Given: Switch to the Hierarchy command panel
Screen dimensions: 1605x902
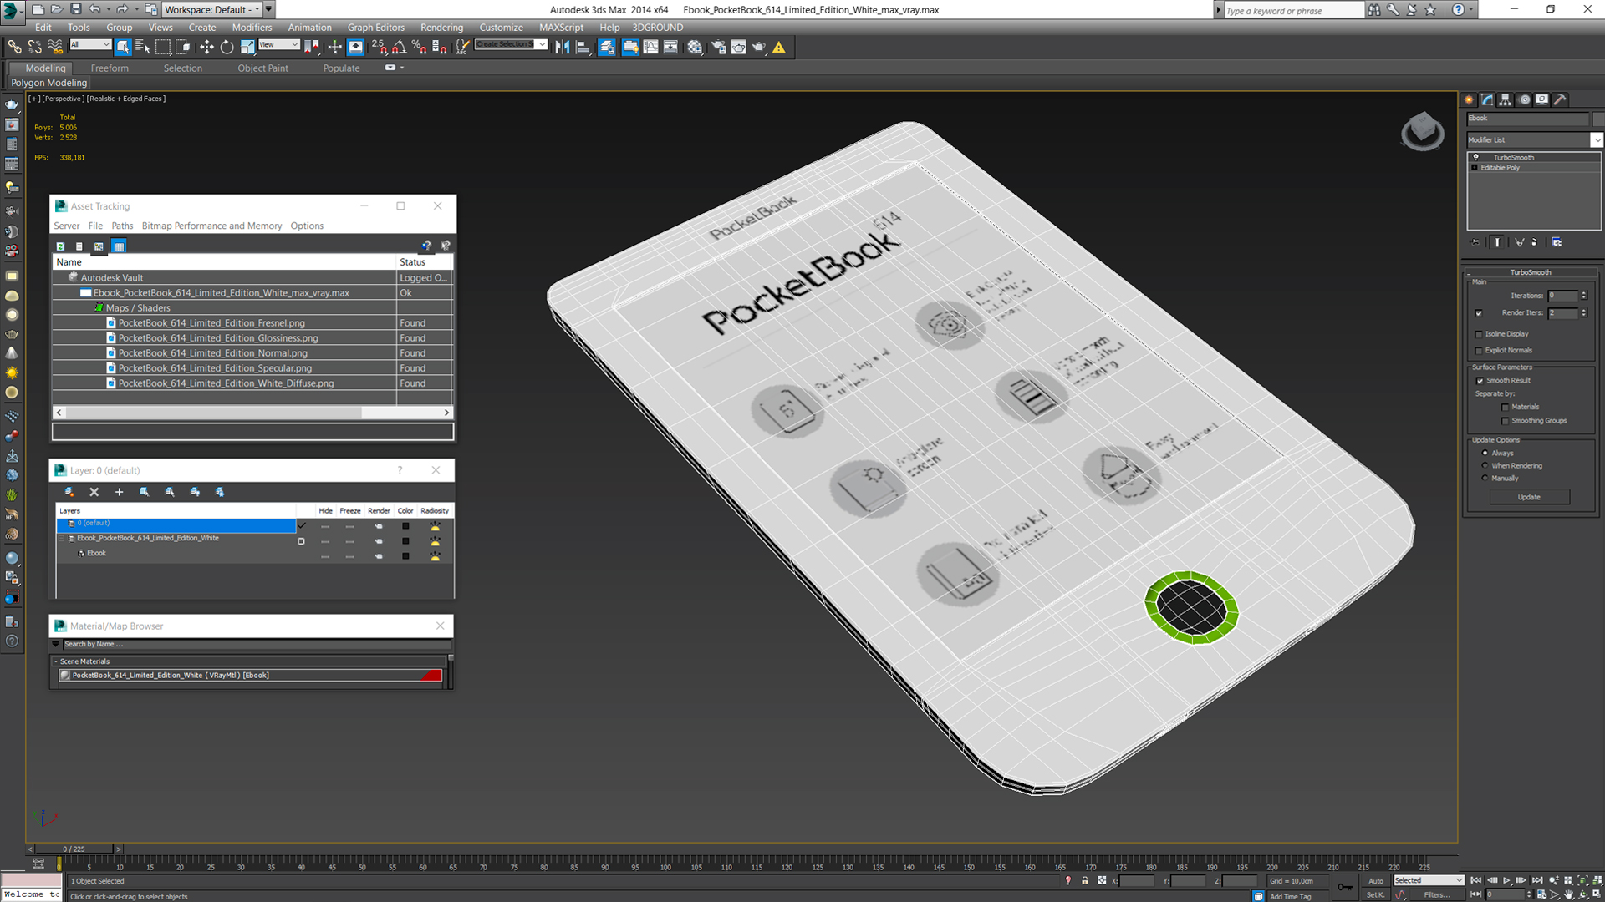Looking at the screenshot, I should [1506, 99].
